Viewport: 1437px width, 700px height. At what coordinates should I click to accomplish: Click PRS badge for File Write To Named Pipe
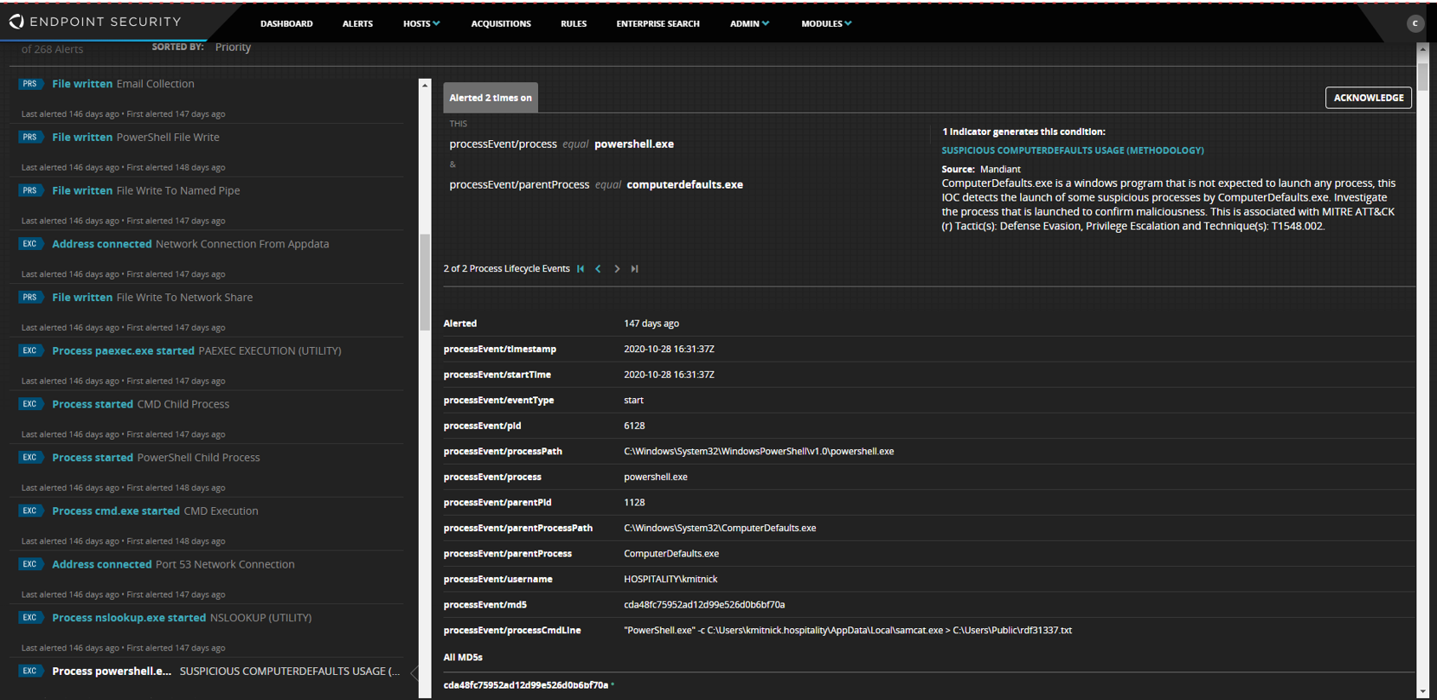pyautogui.click(x=30, y=190)
